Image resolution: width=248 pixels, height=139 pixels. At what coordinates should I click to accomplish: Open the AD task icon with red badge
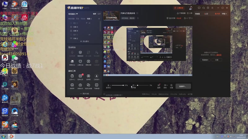(x=80, y=77)
